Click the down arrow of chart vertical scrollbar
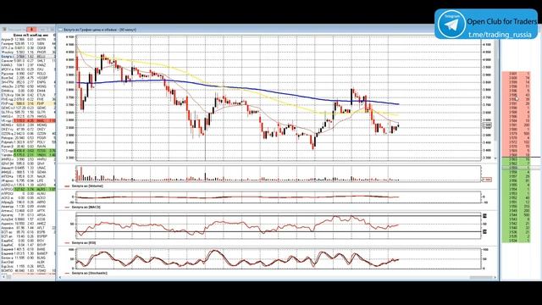Screen dimensions: 542x305 tap(495, 158)
